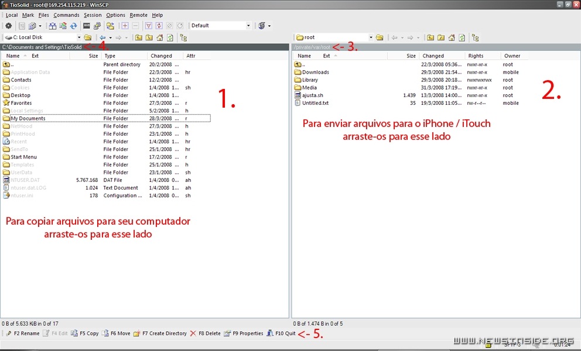Expand the remote back history arrow dropdown
Image resolution: width=581 pixels, height=351 pixels.
(x=402, y=37)
